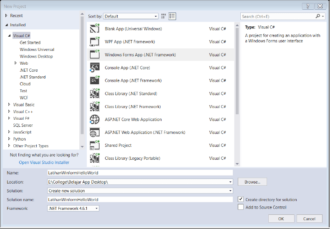
Task: Click the Console App (.NET Framework) icon
Action: 95,81
